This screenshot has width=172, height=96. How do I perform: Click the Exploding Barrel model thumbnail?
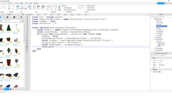[9, 63]
